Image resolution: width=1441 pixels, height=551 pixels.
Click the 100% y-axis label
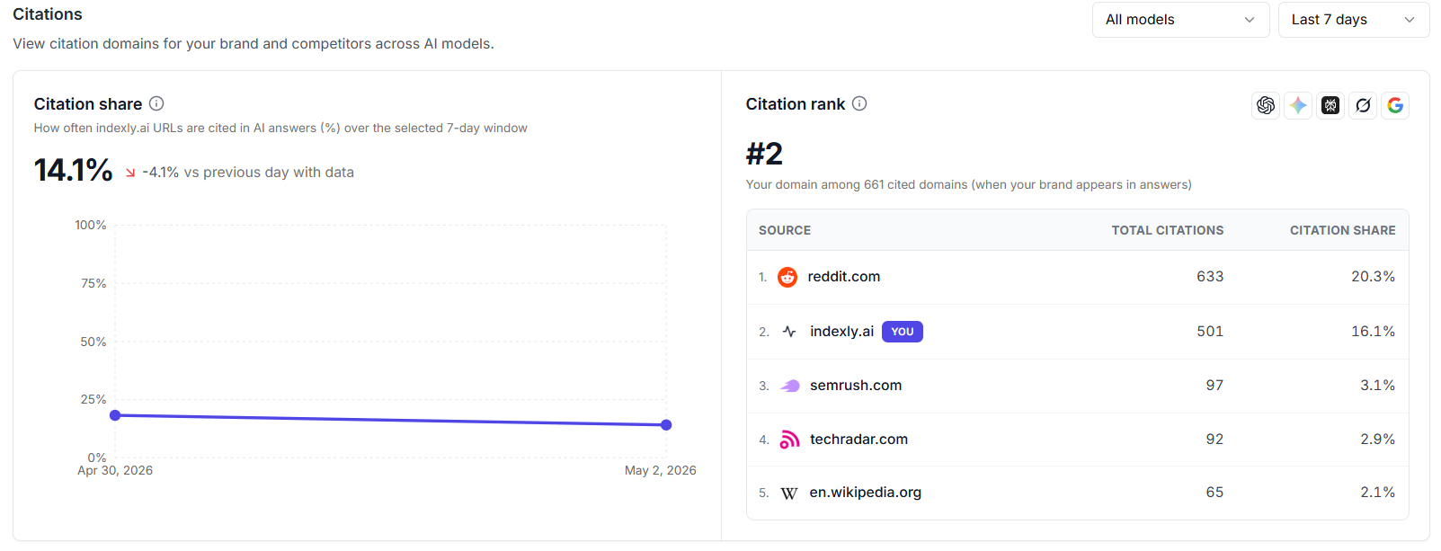tap(91, 226)
